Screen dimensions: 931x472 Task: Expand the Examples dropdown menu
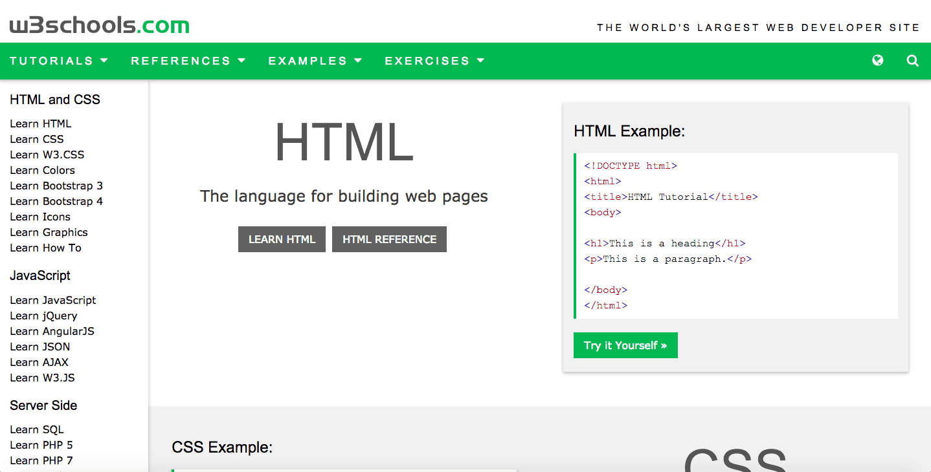click(315, 61)
